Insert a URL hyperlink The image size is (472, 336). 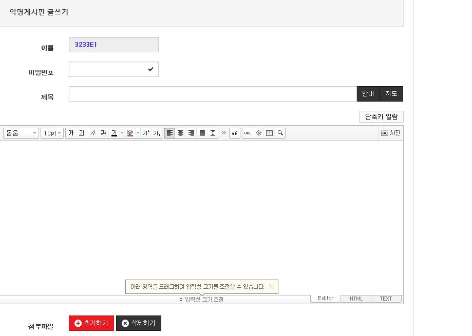pos(248,133)
